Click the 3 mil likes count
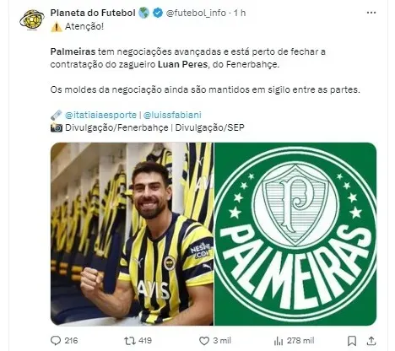The height and width of the screenshot is (351, 395). click(x=222, y=341)
